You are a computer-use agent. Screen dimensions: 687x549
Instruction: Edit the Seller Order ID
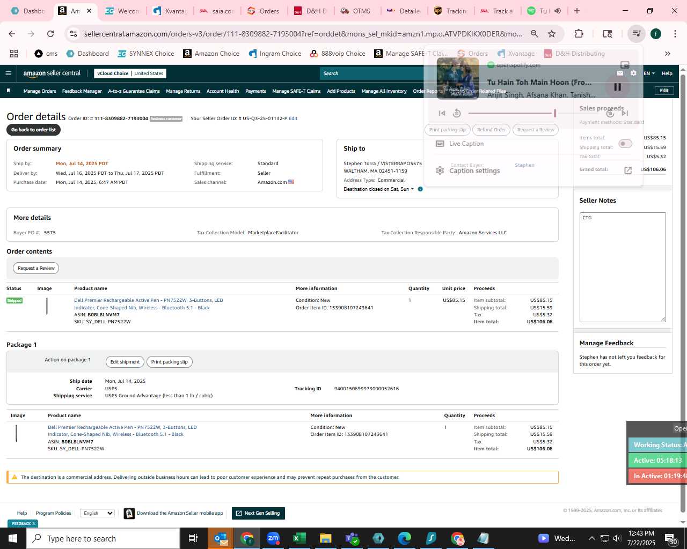pos(293,118)
